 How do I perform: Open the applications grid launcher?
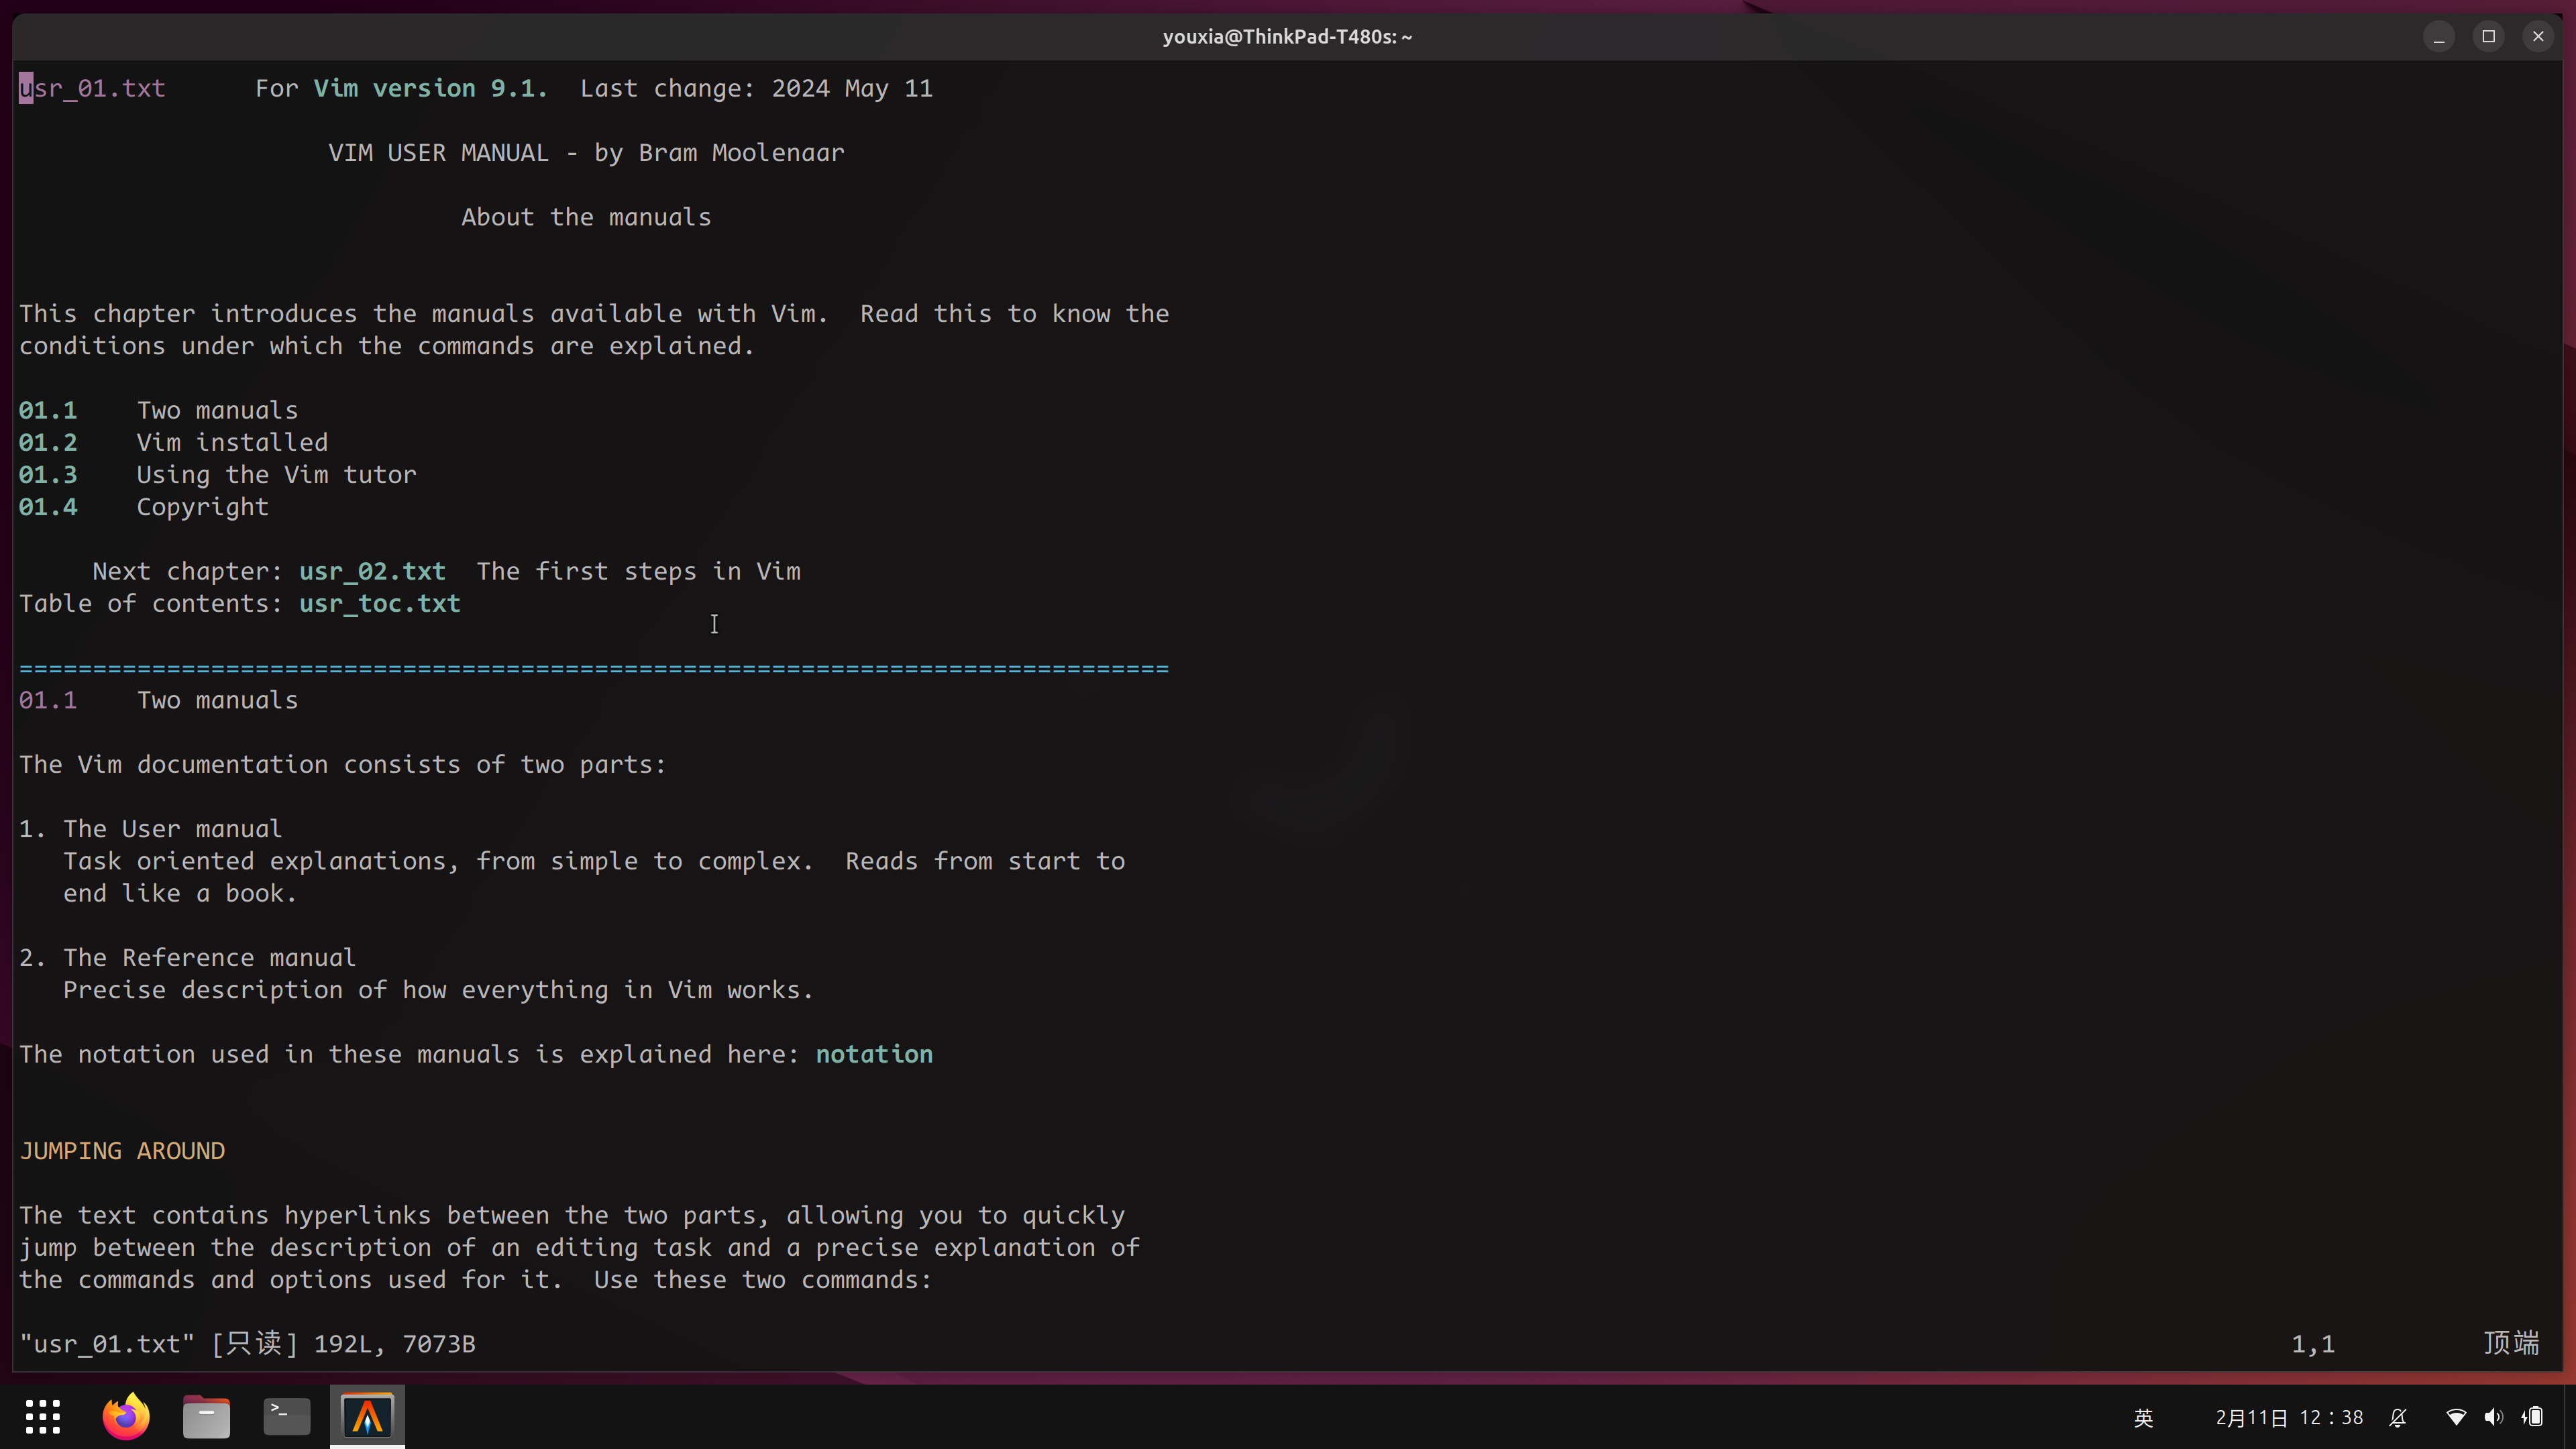tap(42, 1416)
